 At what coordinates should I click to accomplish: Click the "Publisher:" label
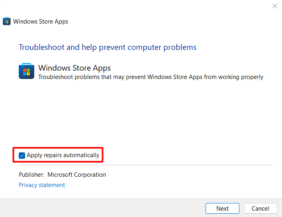pos(31,175)
